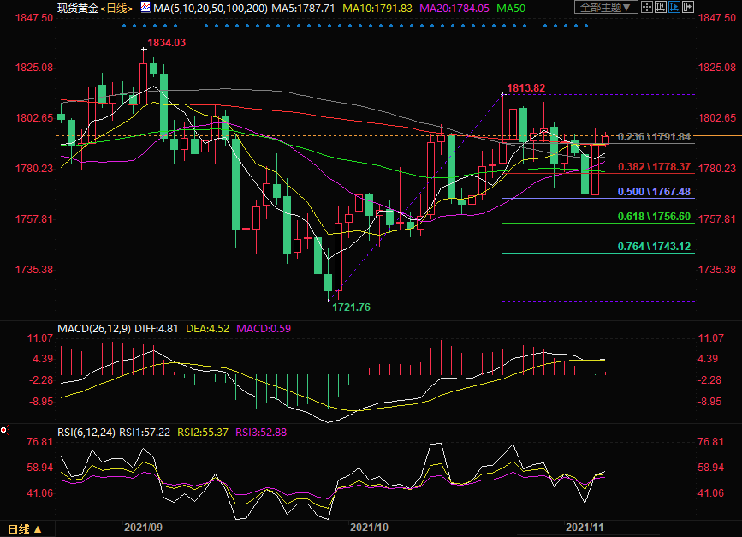
Task: Click the <日线> period label in the title
Action: click(x=116, y=8)
